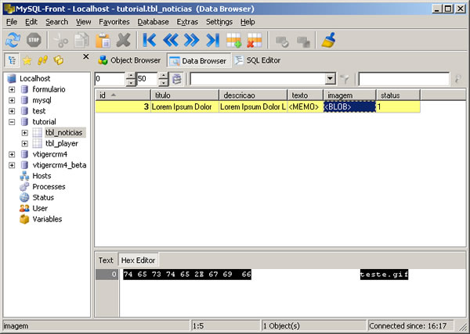Sort by the titulo column header

[185, 95]
